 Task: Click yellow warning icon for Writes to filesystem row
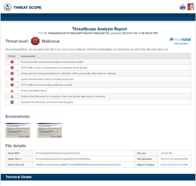(12, 97)
